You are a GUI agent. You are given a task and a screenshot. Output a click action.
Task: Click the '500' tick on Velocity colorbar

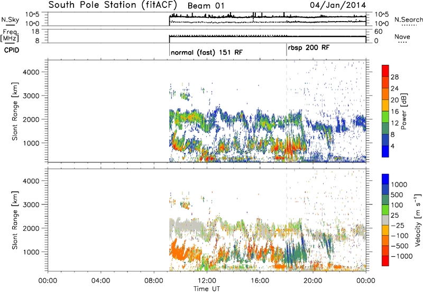[397, 194]
